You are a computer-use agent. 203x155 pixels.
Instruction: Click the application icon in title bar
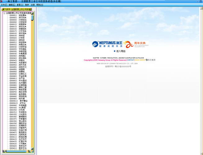(x=2, y=1)
